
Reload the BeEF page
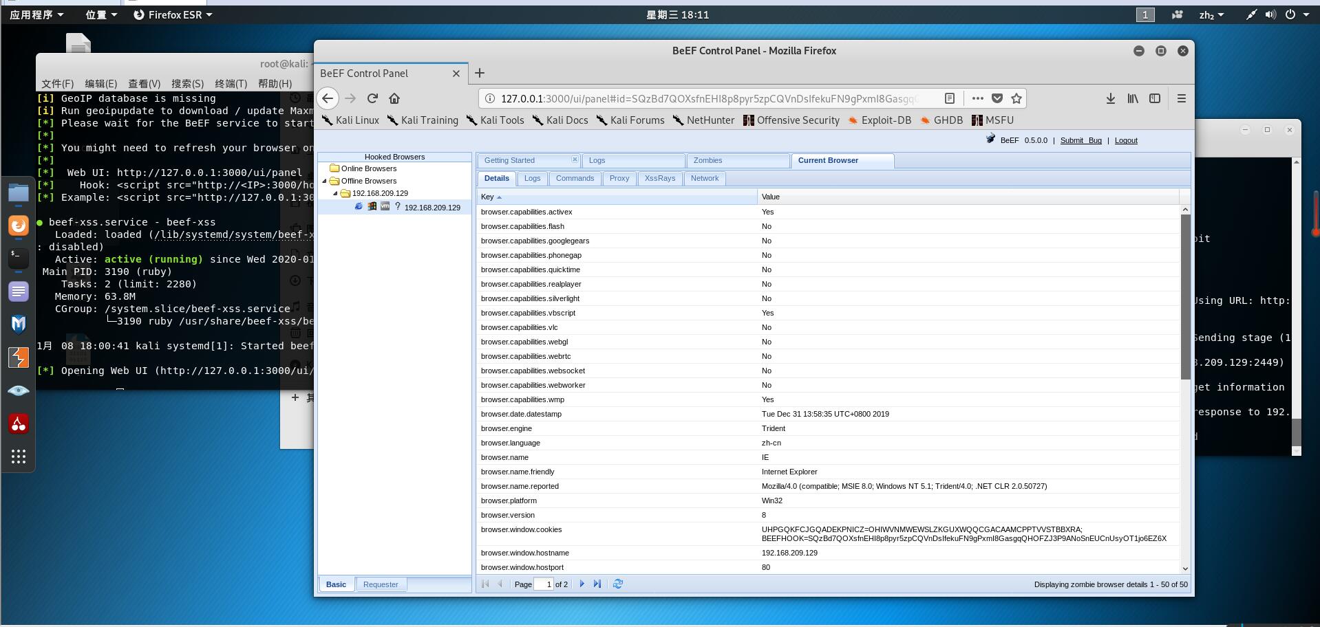tap(372, 98)
